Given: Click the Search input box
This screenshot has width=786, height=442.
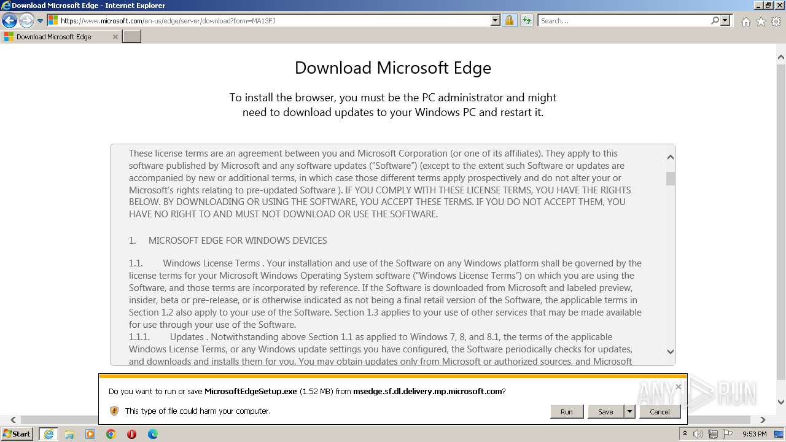Looking at the screenshot, I should pyautogui.click(x=623, y=20).
